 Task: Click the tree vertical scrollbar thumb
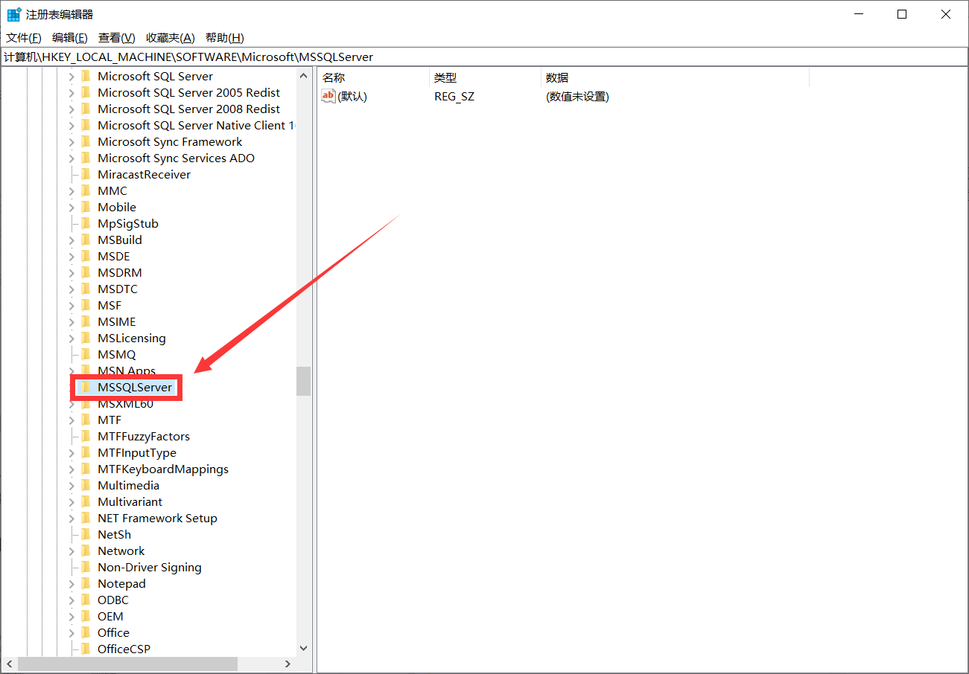tap(303, 381)
